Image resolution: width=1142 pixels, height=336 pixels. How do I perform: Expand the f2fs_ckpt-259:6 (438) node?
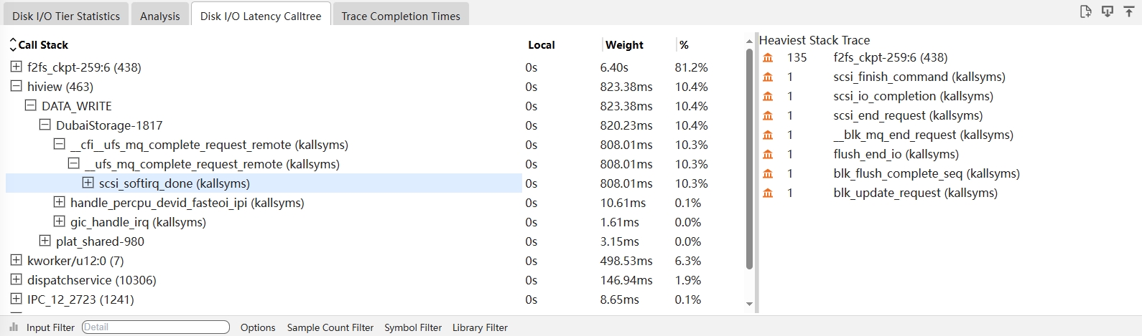pyautogui.click(x=17, y=67)
